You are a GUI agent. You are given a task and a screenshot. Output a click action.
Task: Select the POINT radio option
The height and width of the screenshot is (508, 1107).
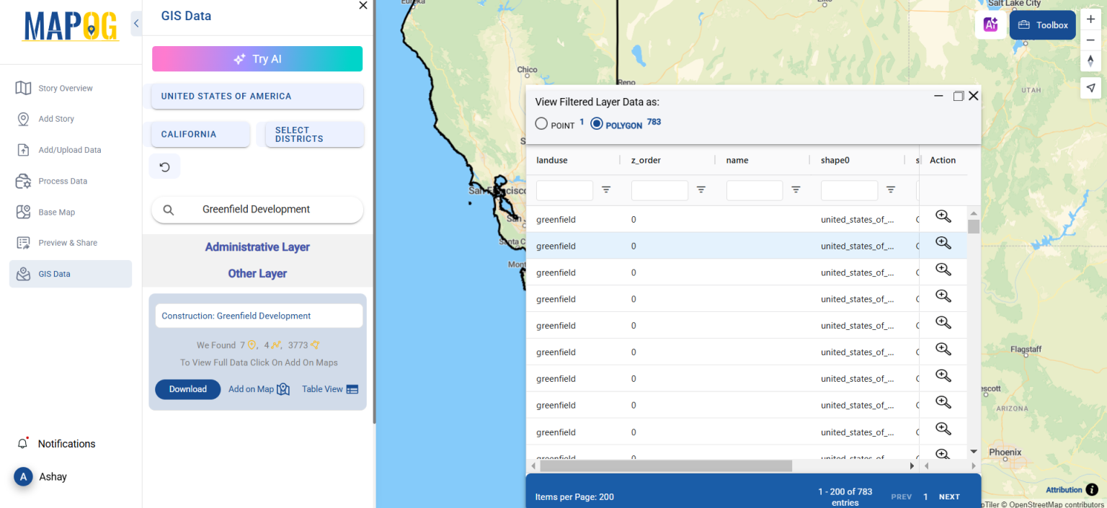[541, 122]
